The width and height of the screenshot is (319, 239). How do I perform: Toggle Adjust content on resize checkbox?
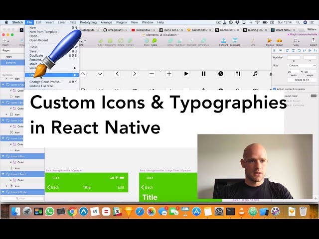tap(275, 89)
